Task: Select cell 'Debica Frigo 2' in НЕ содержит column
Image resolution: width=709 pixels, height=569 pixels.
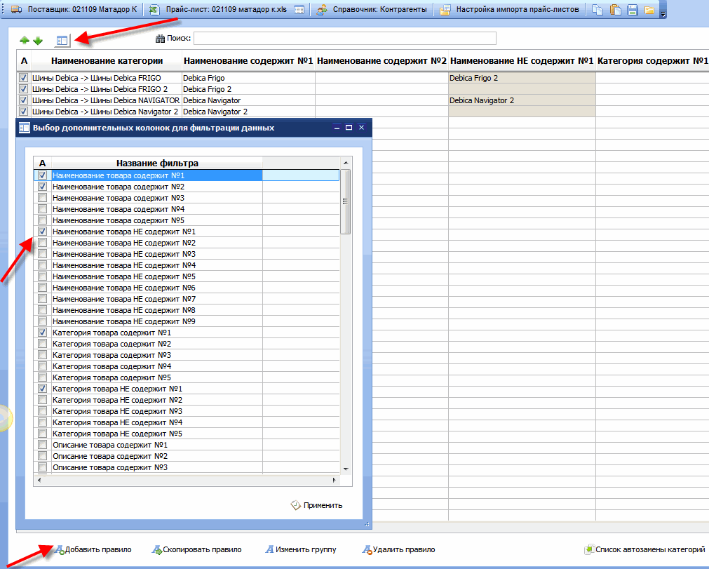Action: pyautogui.click(x=522, y=78)
